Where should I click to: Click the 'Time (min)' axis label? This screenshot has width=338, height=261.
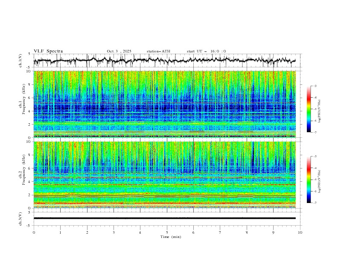(171, 237)
